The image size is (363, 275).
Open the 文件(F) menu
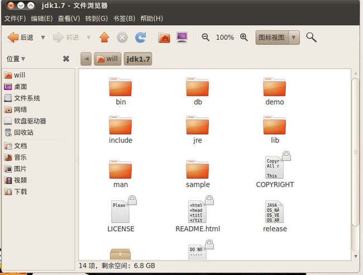tap(15, 18)
